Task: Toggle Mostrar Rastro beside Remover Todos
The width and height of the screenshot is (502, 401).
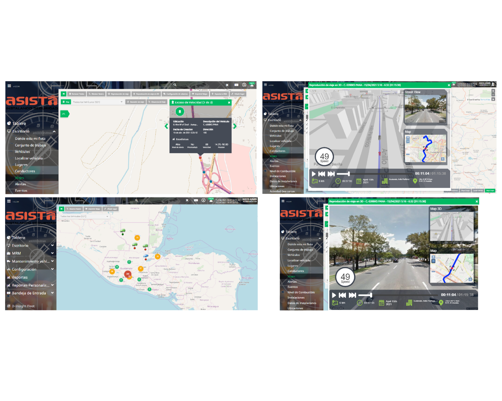Action: pyautogui.click(x=96, y=94)
